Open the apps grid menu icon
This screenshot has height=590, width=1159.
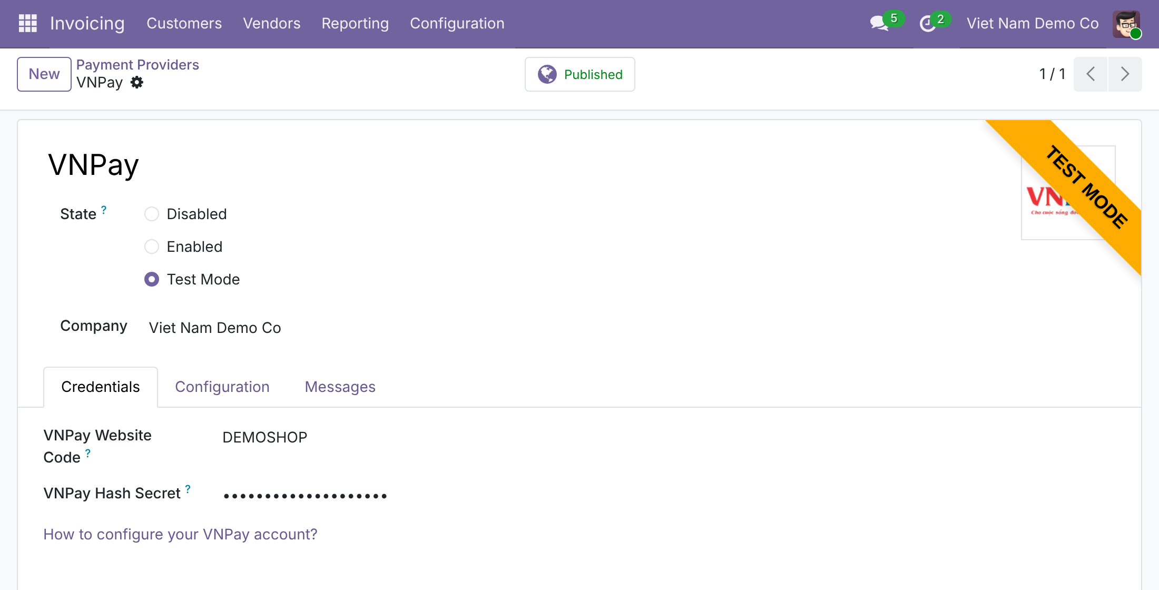[27, 23]
